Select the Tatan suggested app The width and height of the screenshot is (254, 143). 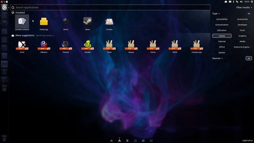[110, 46]
